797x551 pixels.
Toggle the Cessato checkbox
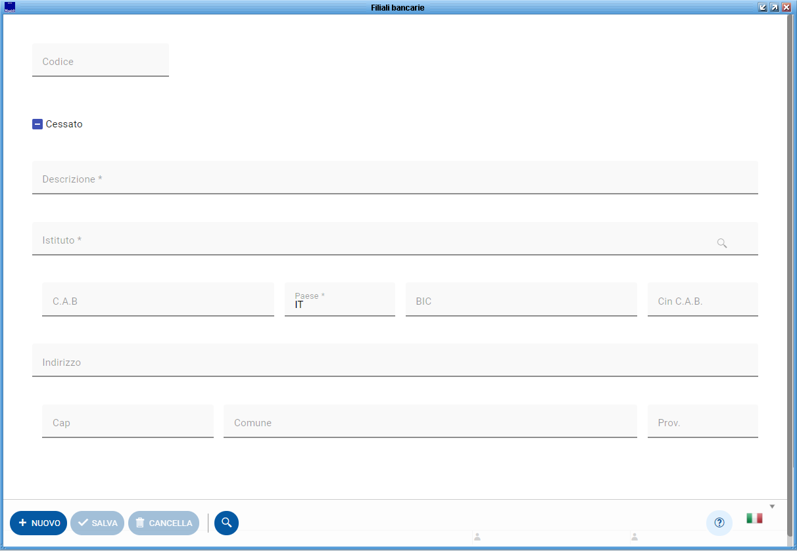click(x=37, y=124)
